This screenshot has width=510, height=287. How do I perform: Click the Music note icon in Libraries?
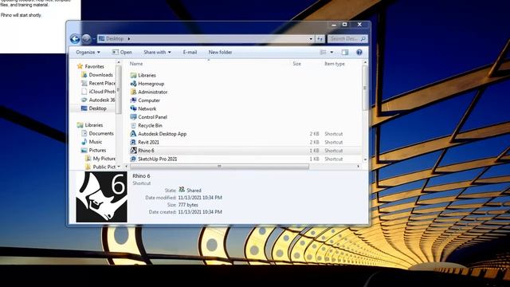(84, 142)
